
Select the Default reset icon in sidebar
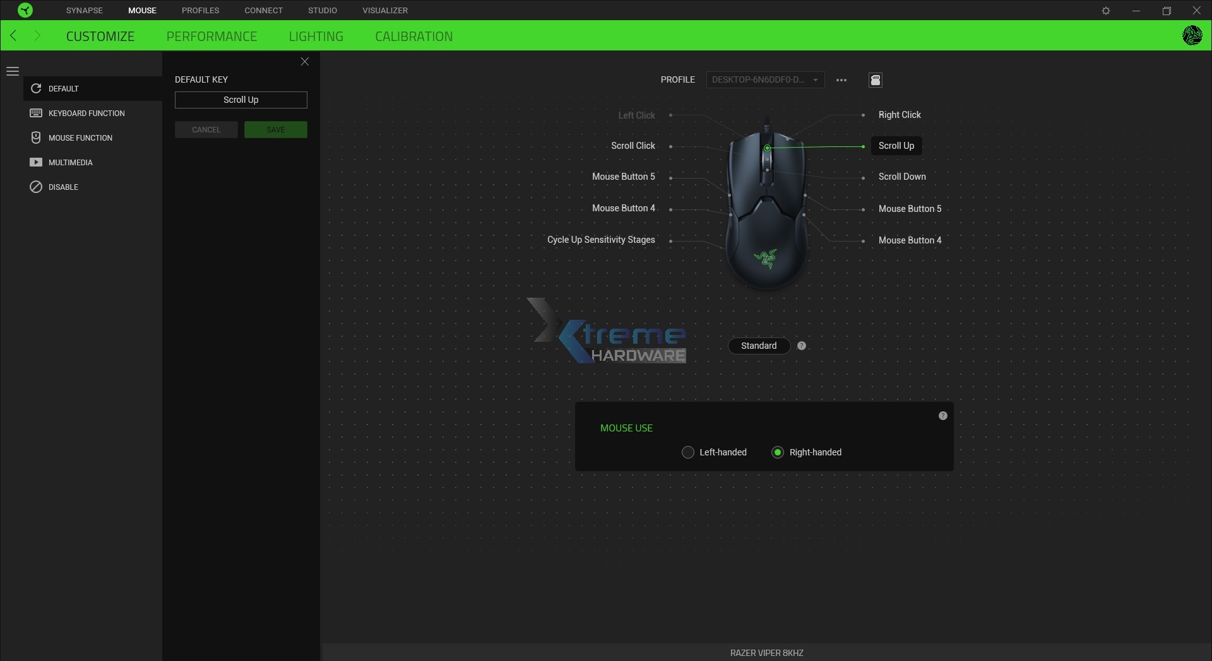36,88
